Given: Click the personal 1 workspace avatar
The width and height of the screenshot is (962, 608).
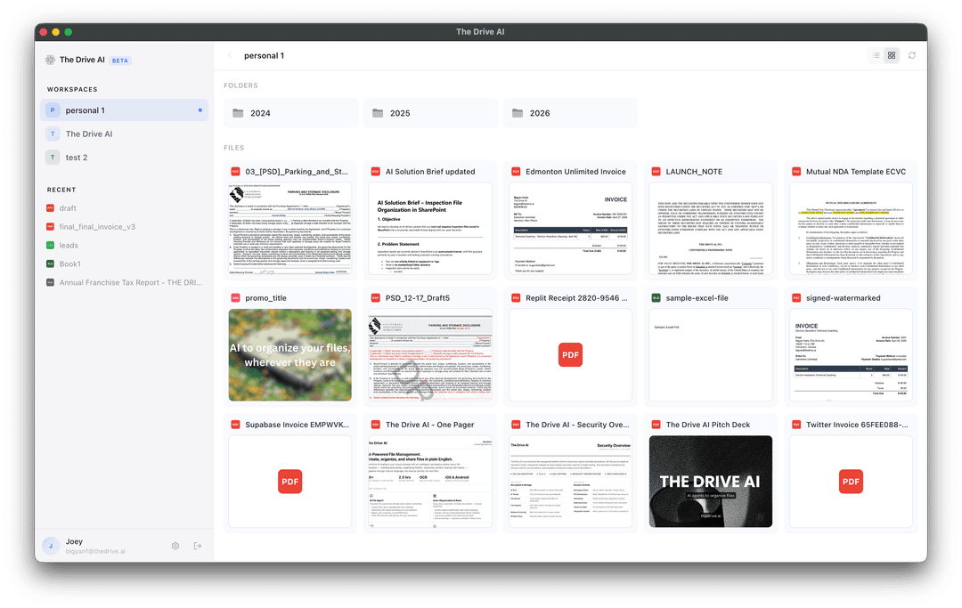Looking at the screenshot, I should (x=53, y=110).
